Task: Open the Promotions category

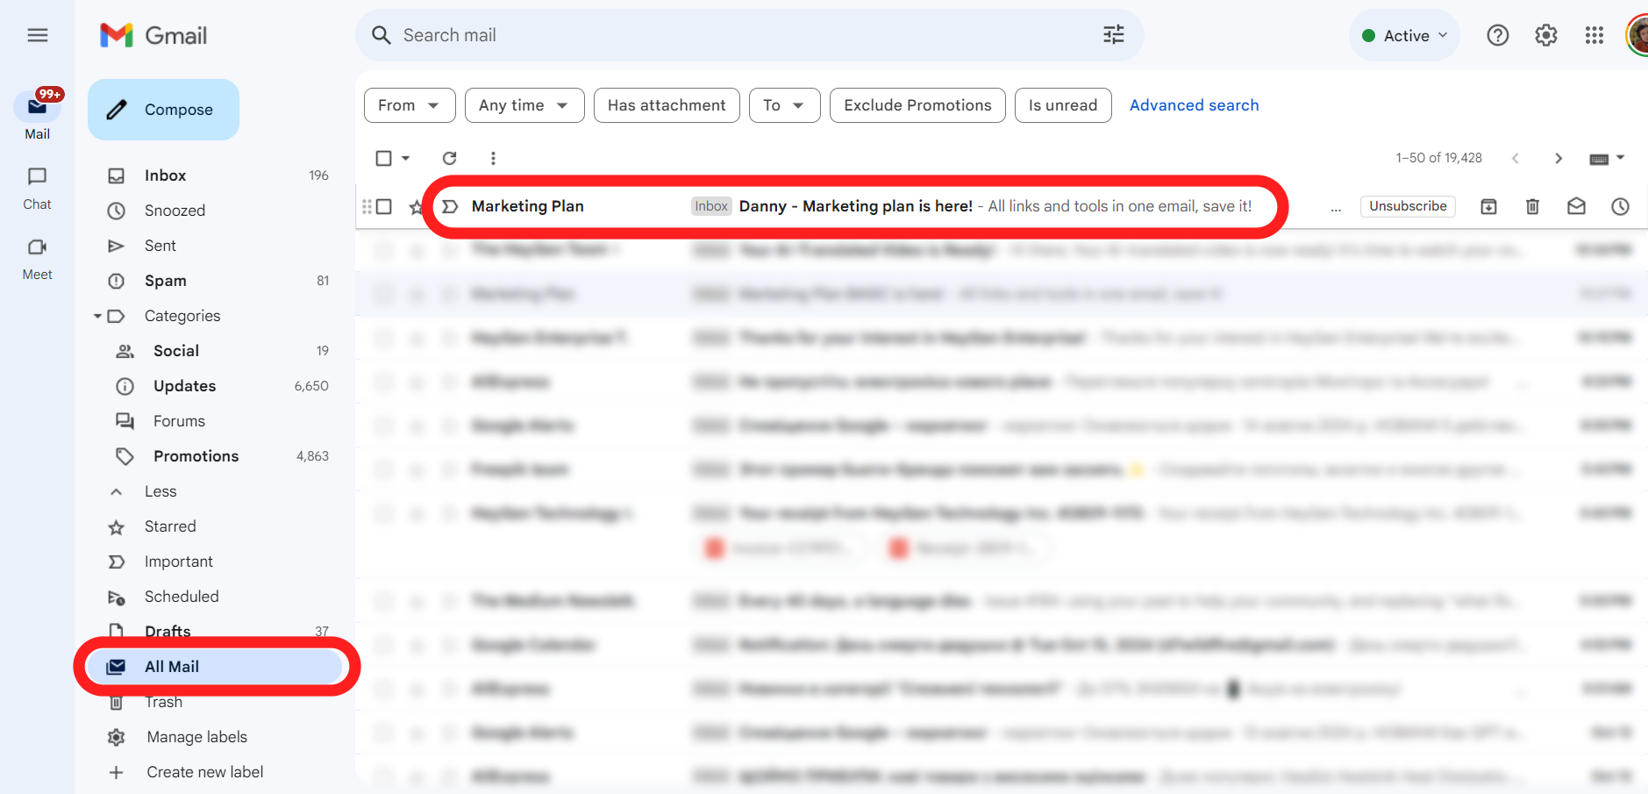Action: (196, 456)
